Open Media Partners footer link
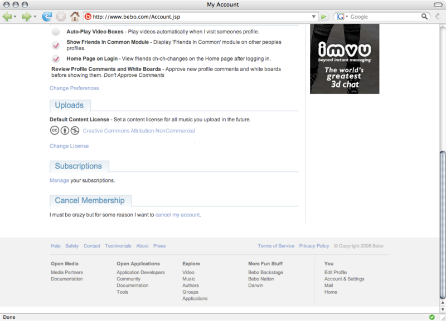The height and width of the screenshot is (321, 446). (x=67, y=273)
